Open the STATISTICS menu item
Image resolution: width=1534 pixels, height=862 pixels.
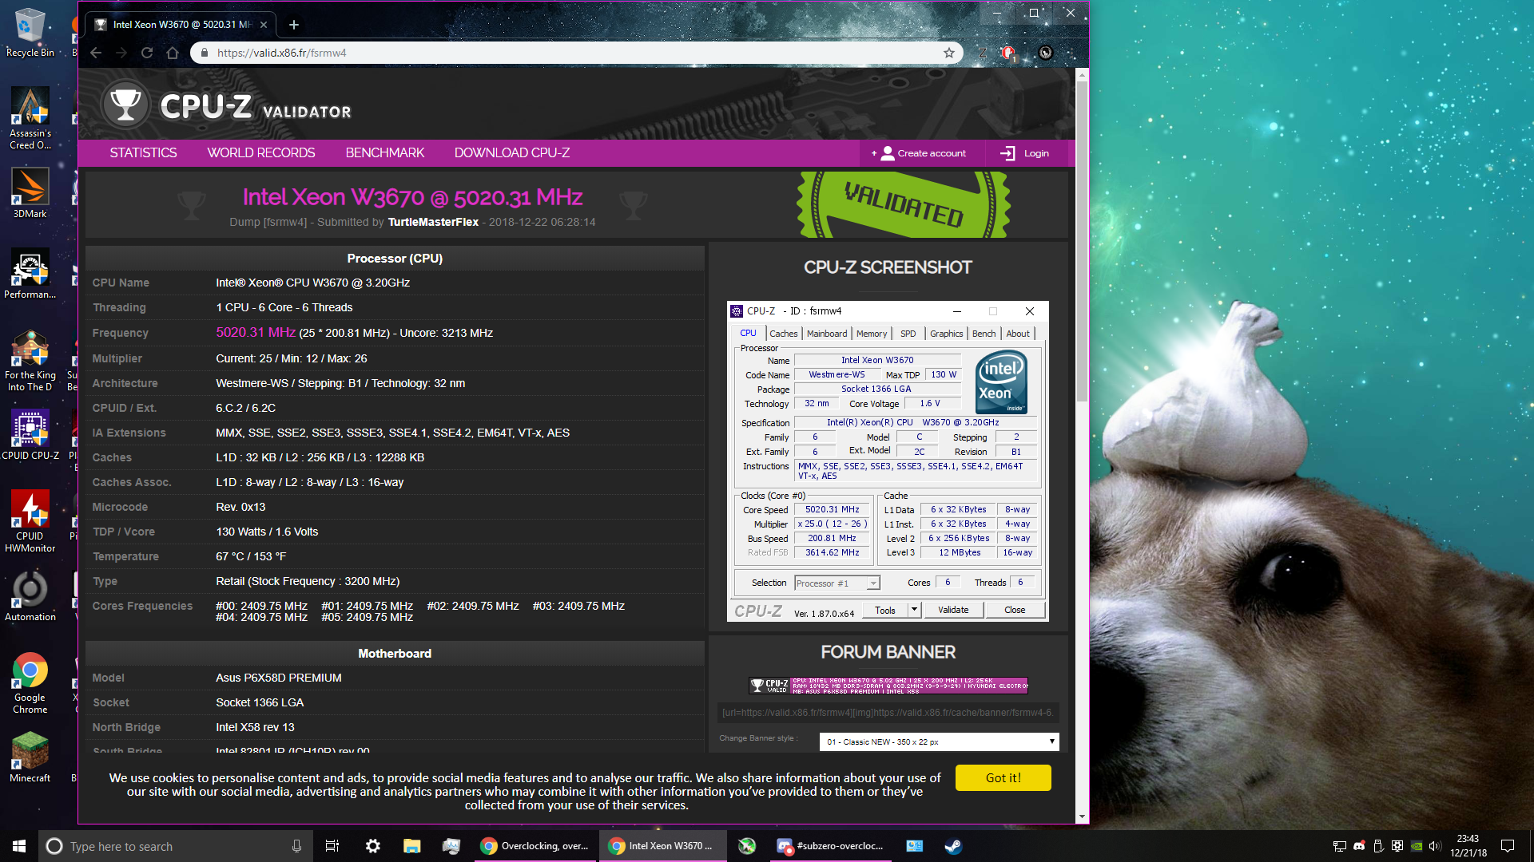coord(143,152)
